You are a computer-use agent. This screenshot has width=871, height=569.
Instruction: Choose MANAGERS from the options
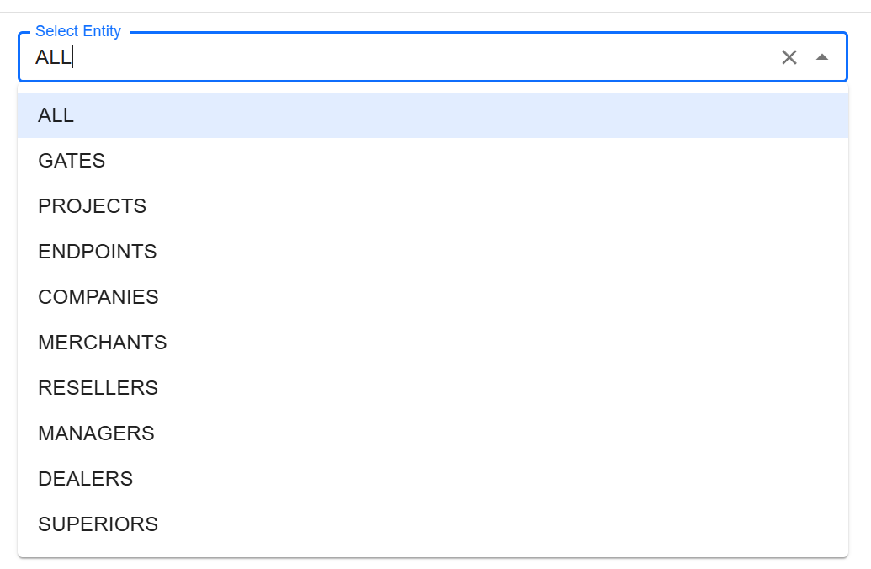tap(96, 433)
